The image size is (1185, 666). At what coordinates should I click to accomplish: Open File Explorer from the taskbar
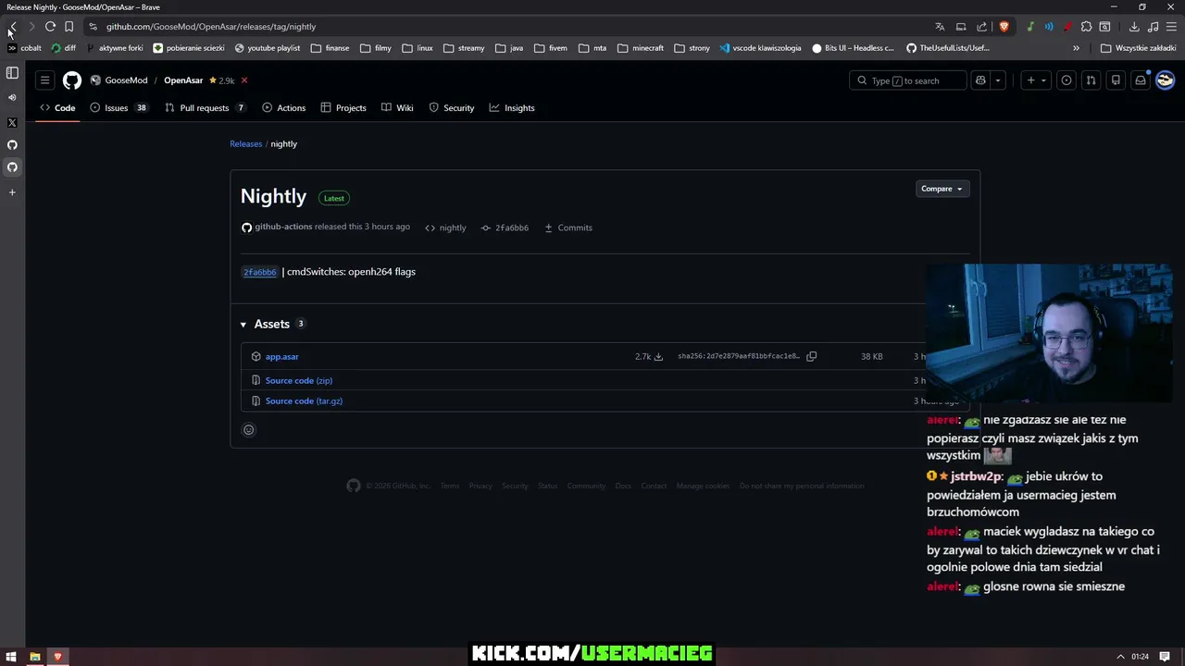tap(34, 657)
